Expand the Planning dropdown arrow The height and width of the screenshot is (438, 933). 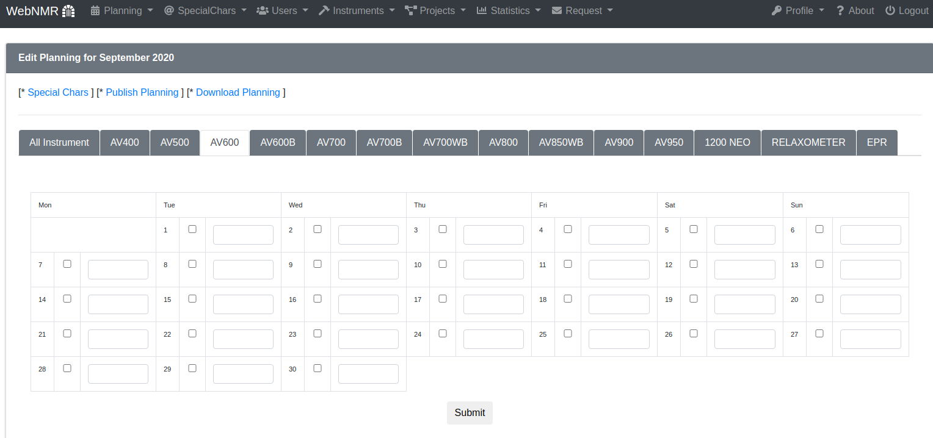[150, 11]
